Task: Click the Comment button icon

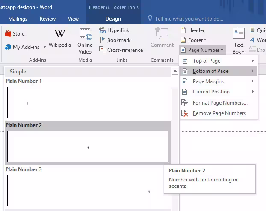Action: (162, 34)
